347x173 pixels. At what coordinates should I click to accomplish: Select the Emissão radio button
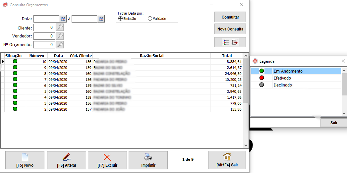[120, 19]
